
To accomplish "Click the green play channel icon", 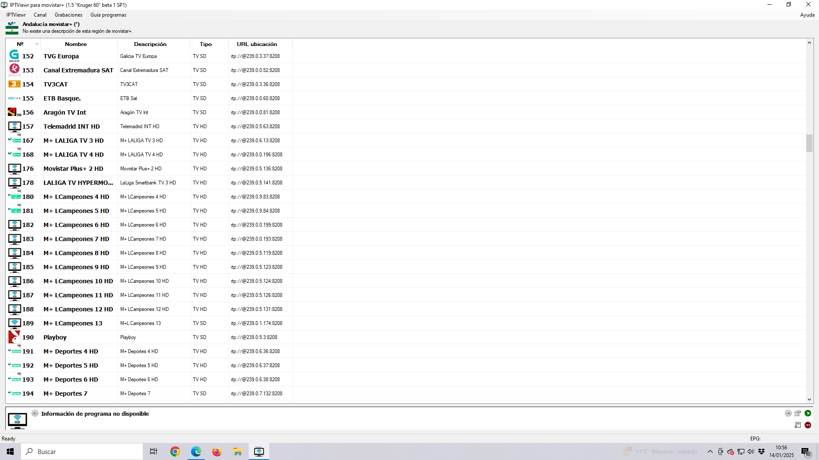I will (808, 413).
